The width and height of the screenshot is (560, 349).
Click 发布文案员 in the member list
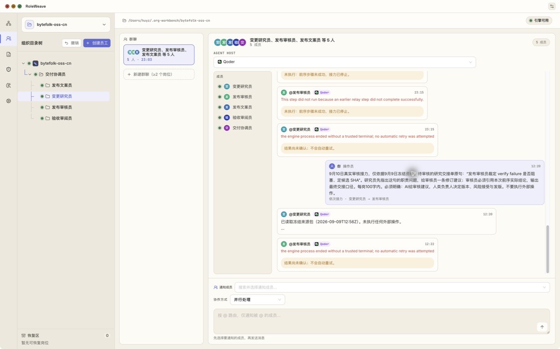pyautogui.click(x=242, y=107)
